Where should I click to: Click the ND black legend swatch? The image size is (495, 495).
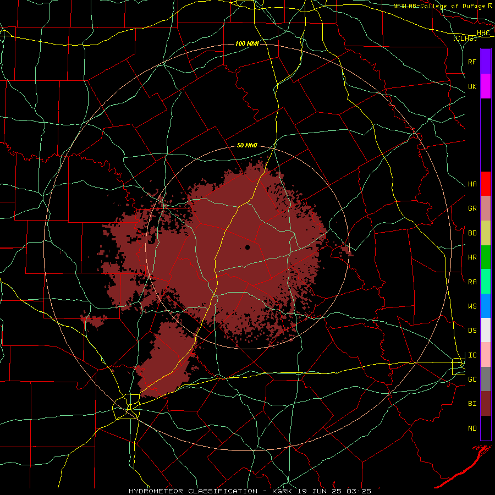[x=486, y=428]
